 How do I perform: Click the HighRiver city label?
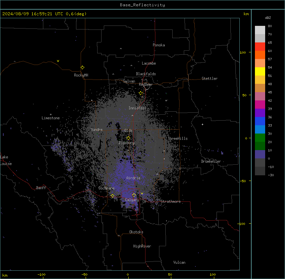[142, 246]
